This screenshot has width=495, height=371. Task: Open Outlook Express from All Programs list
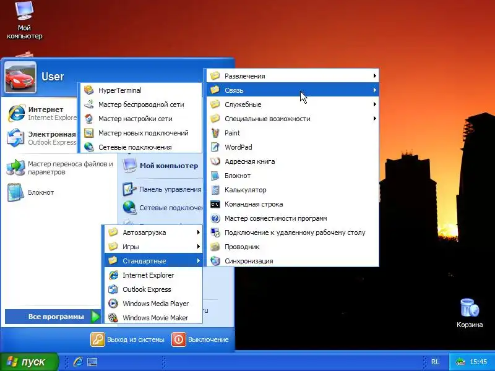point(153,289)
